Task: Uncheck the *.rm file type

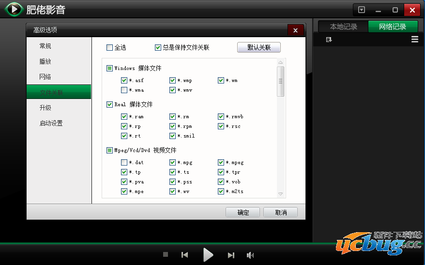Action: [x=173, y=116]
